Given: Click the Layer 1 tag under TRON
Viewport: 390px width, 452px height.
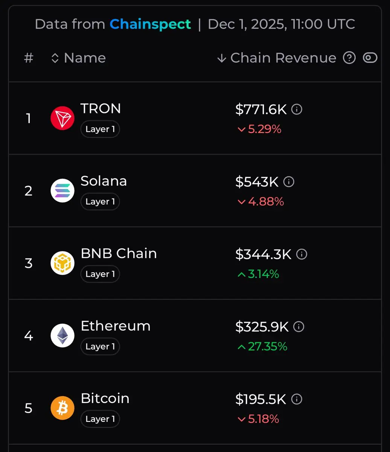Looking at the screenshot, I should (100, 129).
